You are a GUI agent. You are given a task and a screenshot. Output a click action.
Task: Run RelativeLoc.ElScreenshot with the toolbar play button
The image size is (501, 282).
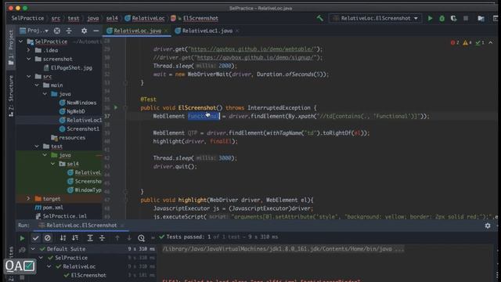(x=430, y=19)
